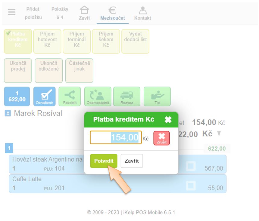Select Příjem hotovost Kč payment option
Image resolution: width=259 pixels, height=221 pixels.
click(x=47, y=41)
